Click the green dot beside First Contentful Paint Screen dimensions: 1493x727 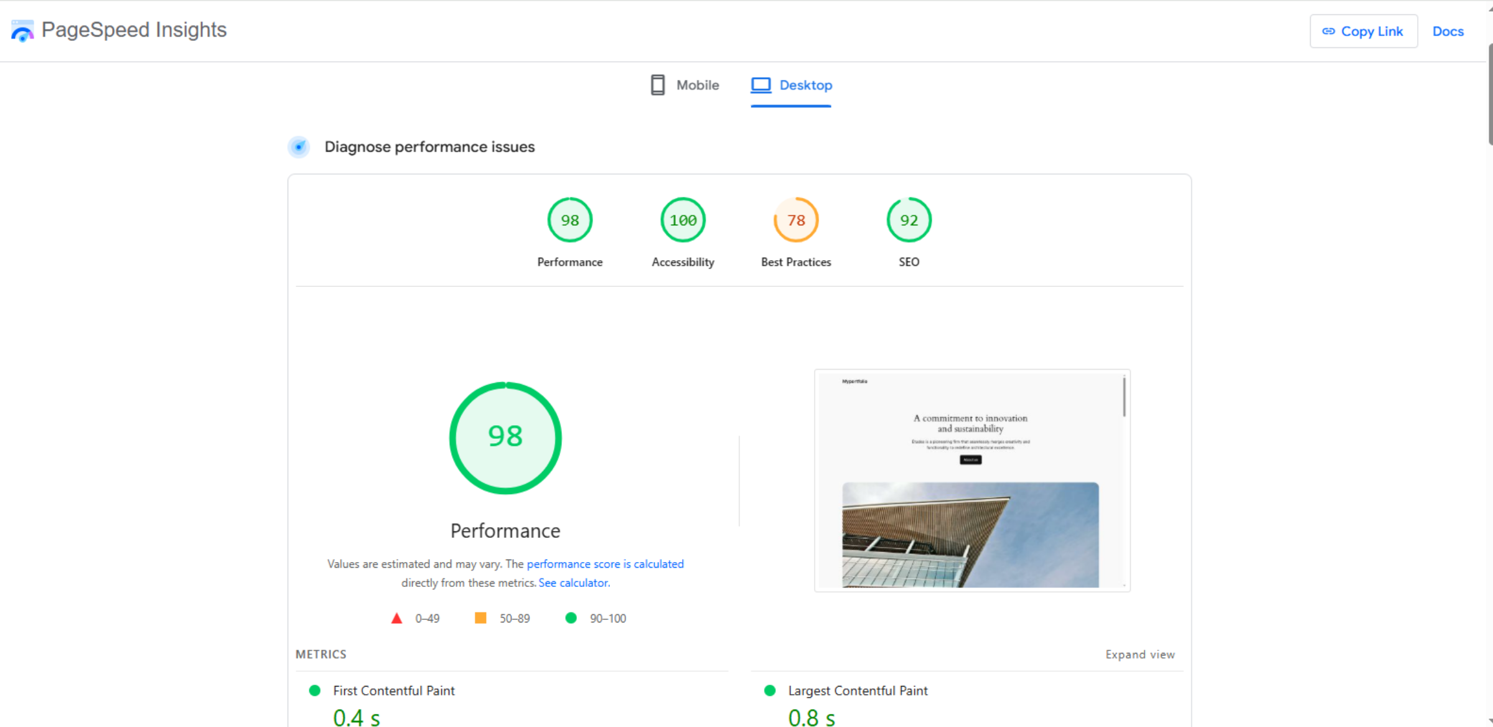pos(314,690)
